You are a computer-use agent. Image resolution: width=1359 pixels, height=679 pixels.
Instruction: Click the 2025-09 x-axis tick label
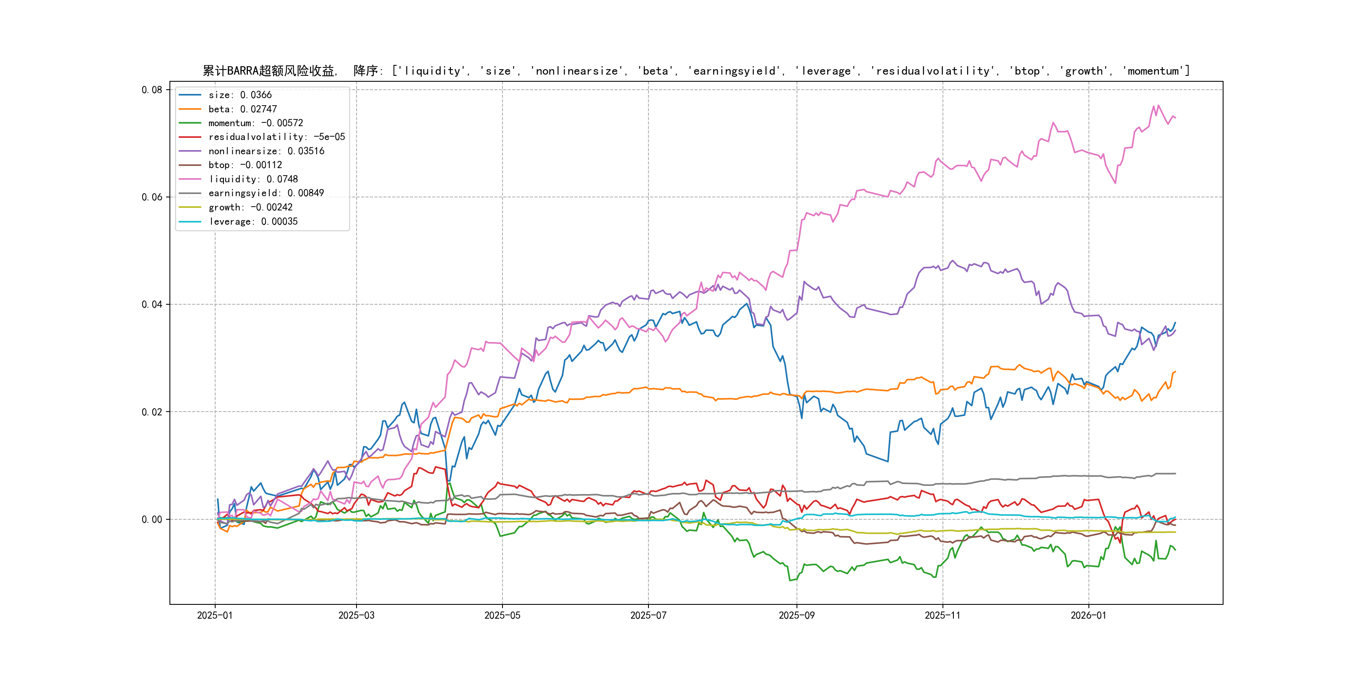pos(797,615)
